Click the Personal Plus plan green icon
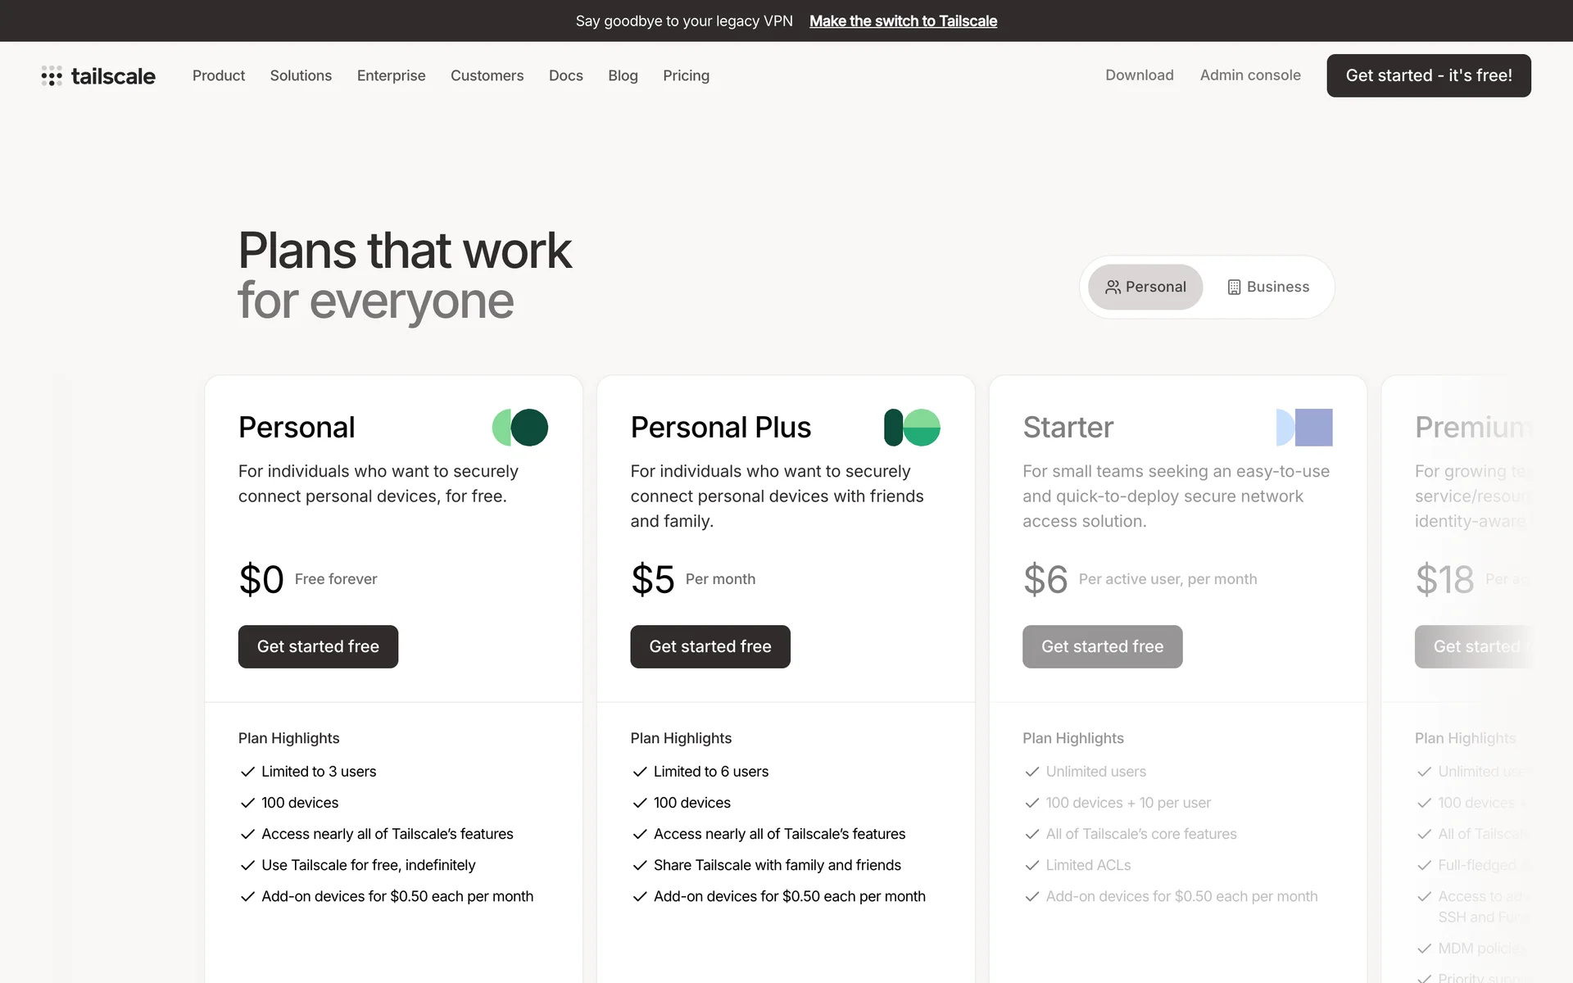Image resolution: width=1573 pixels, height=983 pixels. (912, 428)
